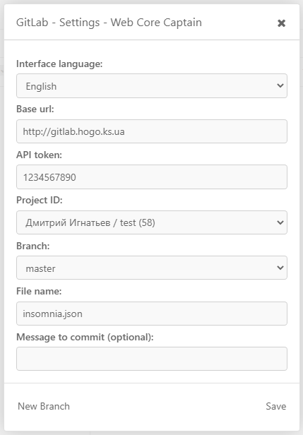The image size is (303, 435).
Task: Save the GitLab settings
Action: coord(275,406)
